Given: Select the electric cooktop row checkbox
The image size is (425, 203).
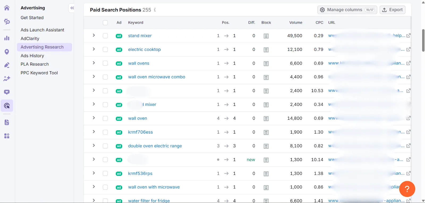Looking at the screenshot, I should [x=105, y=49].
